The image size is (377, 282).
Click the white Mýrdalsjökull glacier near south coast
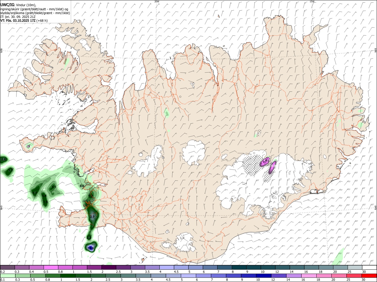184,243
